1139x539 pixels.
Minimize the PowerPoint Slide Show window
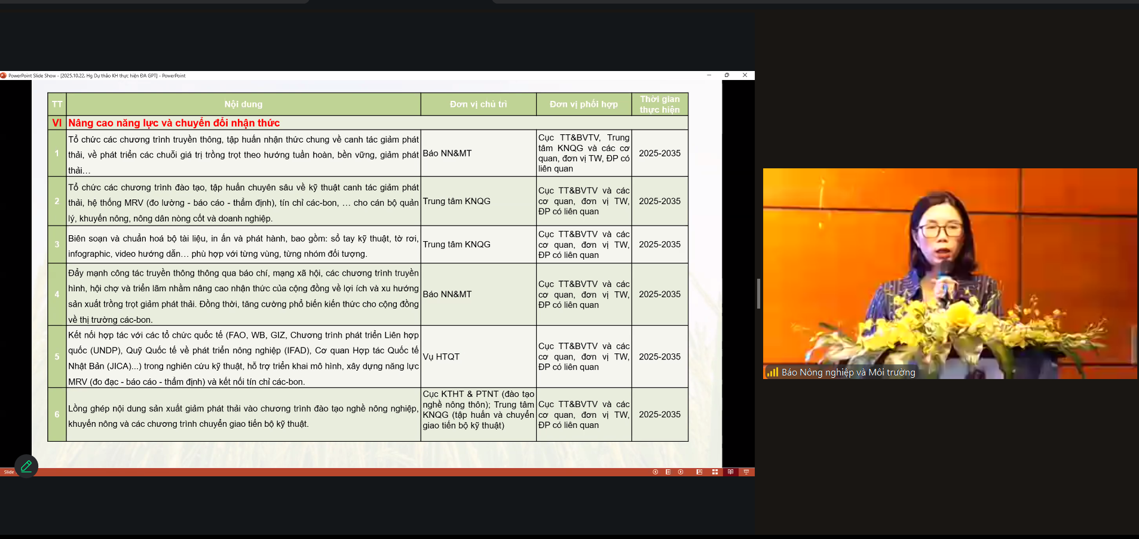[x=709, y=75]
